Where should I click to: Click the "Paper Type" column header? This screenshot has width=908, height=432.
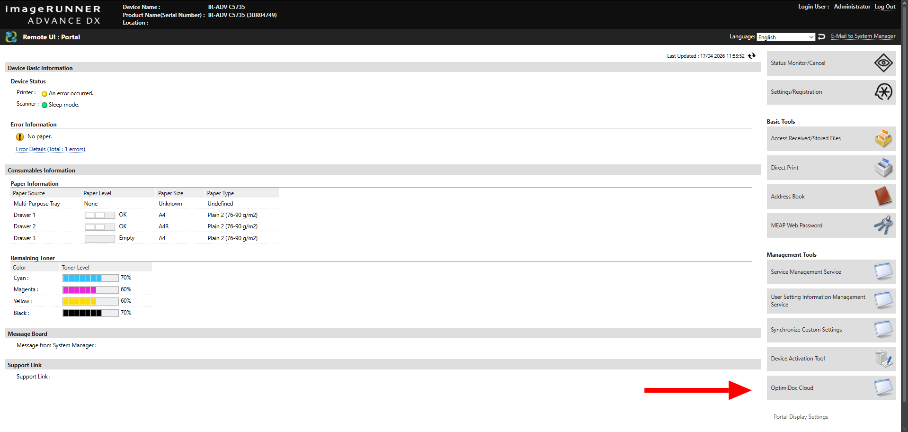[x=221, y=193]
